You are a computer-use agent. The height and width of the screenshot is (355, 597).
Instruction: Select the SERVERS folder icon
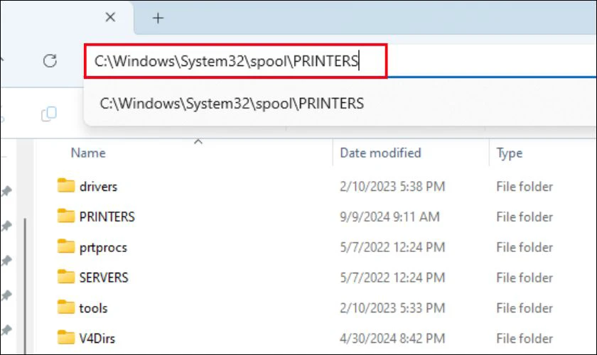66,277
